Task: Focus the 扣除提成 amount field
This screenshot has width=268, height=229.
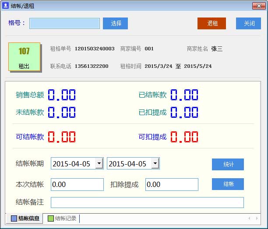Action: pos(172,185)
